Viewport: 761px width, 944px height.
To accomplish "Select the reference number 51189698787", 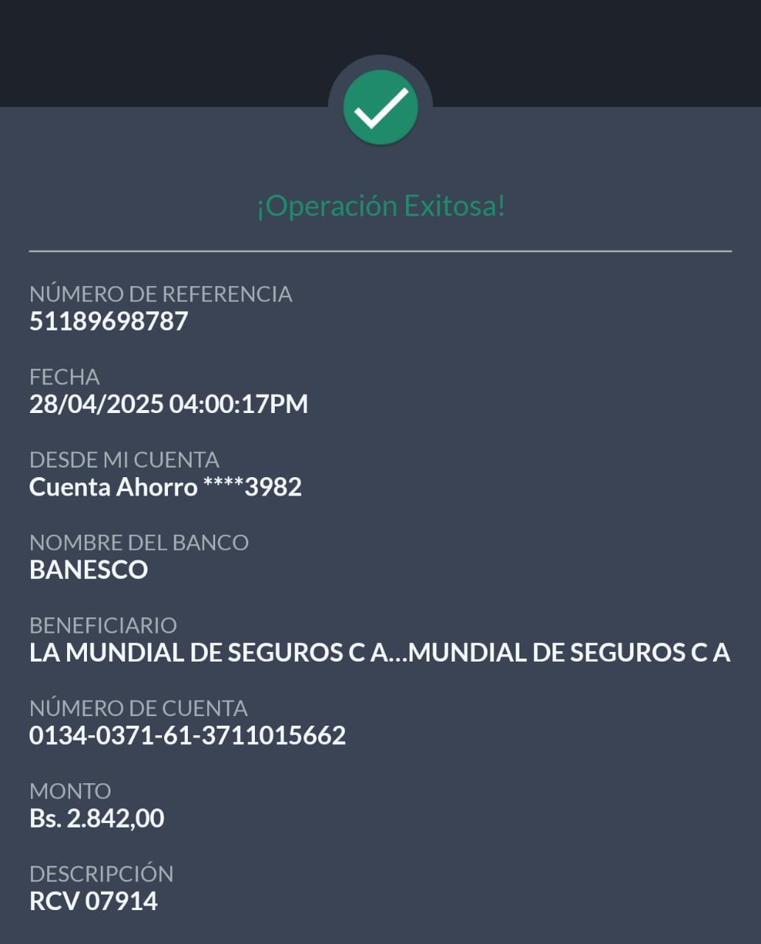I will [x=109, y=322].
